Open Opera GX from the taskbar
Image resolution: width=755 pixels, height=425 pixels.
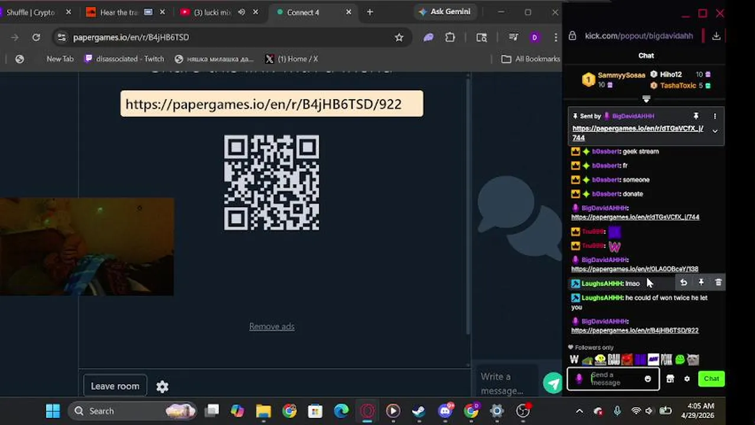pos(367,411)
